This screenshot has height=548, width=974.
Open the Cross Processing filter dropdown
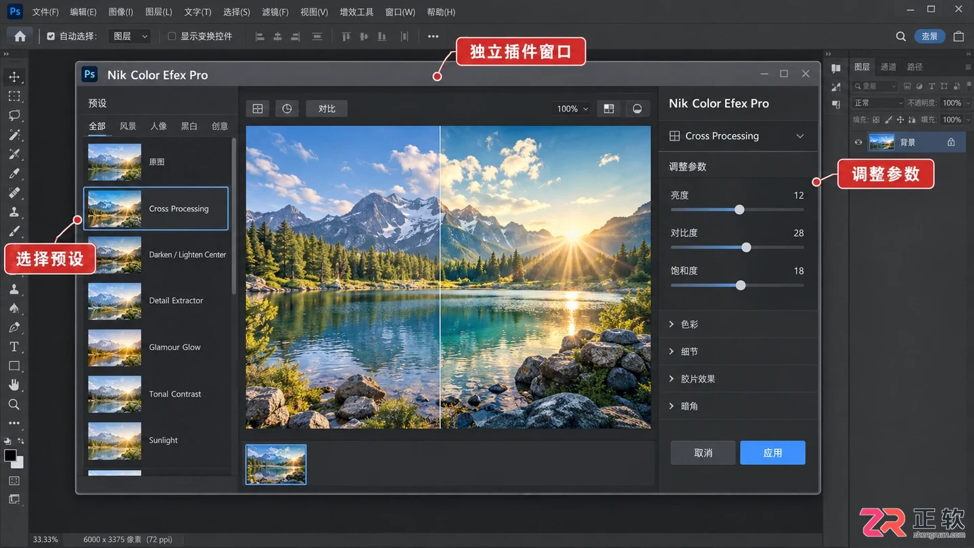(737, 136)
